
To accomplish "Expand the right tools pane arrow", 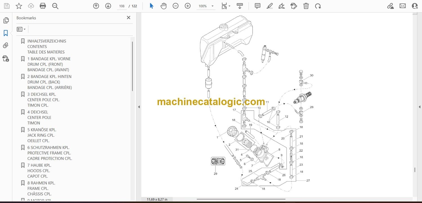I will tap(419, 107).
